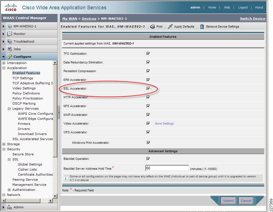The width and height of the screenshot is (273, 212).
Task: Follow the Devices breadcrumb link
Action: click(x=89, y=19)
